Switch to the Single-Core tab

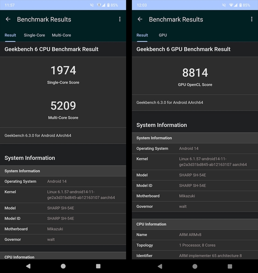34,35
